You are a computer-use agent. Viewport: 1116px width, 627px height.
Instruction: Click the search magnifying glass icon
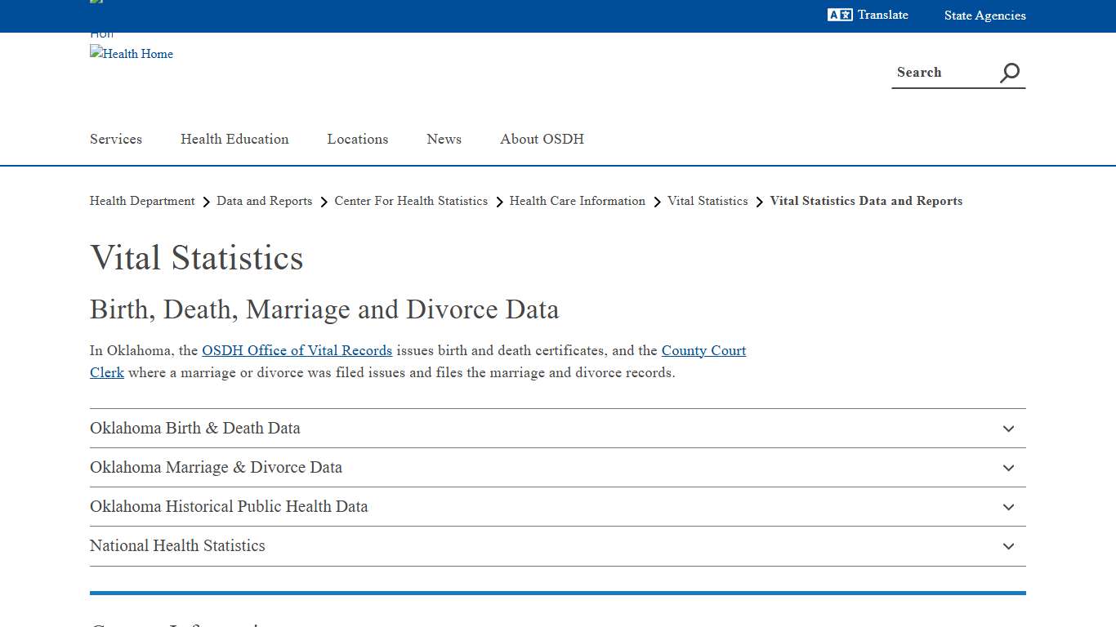click(1009, 73)
